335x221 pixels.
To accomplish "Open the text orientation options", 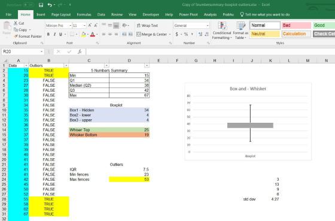I will [x=124, y=26].
